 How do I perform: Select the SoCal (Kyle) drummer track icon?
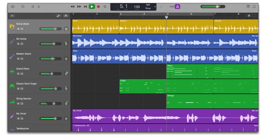pyautogui.click(x=12, y=26)
